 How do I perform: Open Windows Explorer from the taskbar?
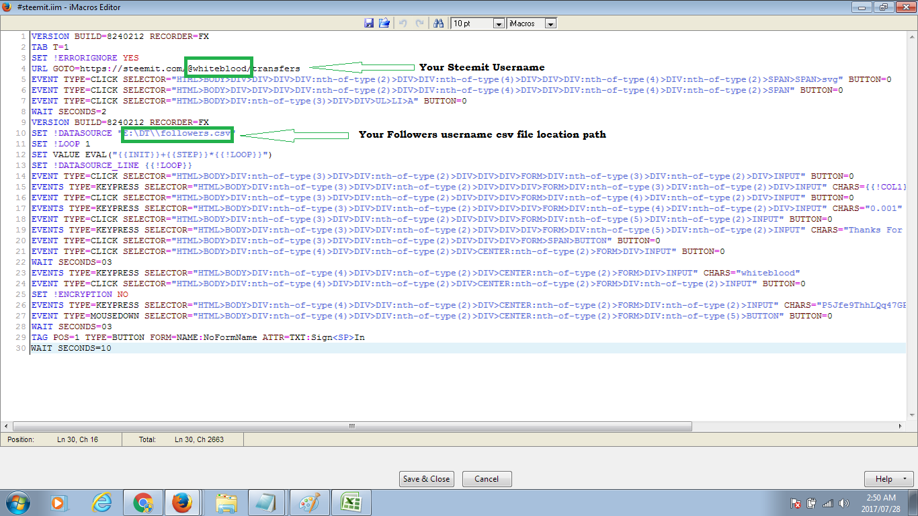click(x=226, y=502)
